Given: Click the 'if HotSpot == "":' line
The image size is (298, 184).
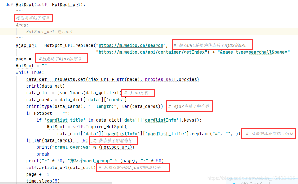Looking at the screenshot, I should point(48,114).
